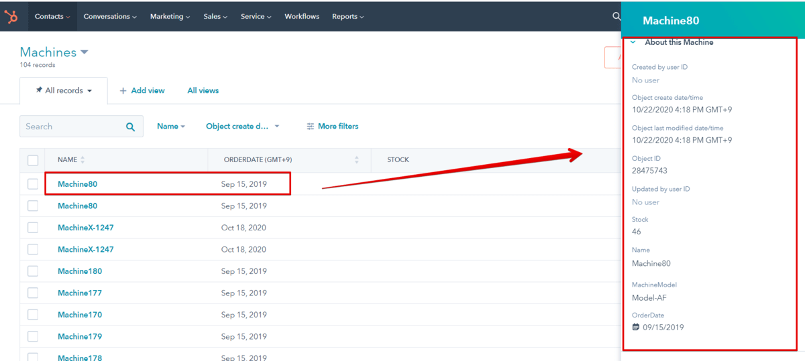Screen dimensions: 805x361
Task: Click Sep 15, 2019 in the Machine179 row
Action: (x=244, y=336)
